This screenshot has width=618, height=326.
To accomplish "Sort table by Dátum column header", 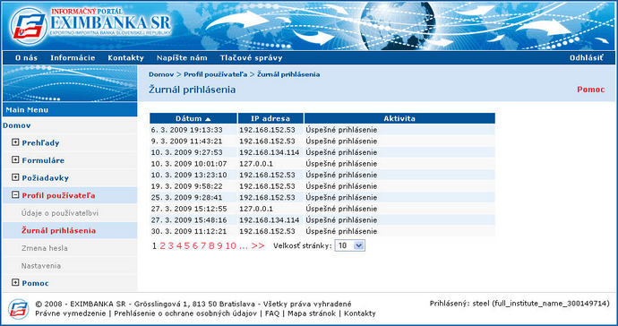I will 193,118.
